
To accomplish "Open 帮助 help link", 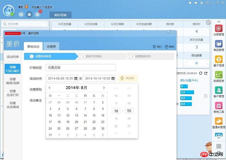I will (169, 47).
